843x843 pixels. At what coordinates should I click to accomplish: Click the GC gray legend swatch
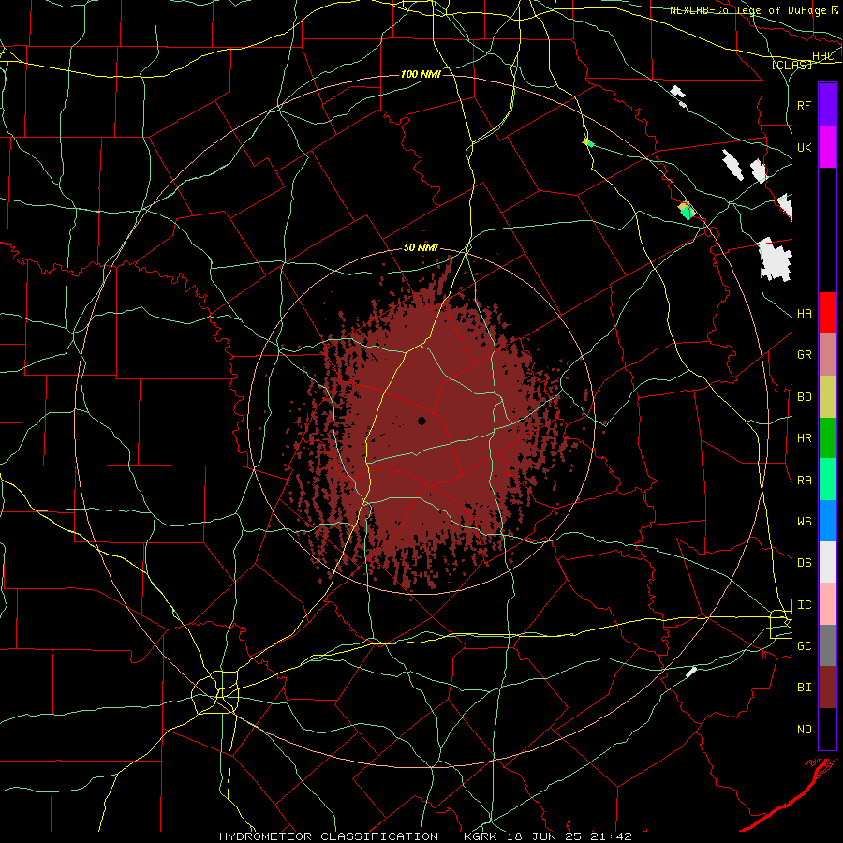tap(827, 645)
